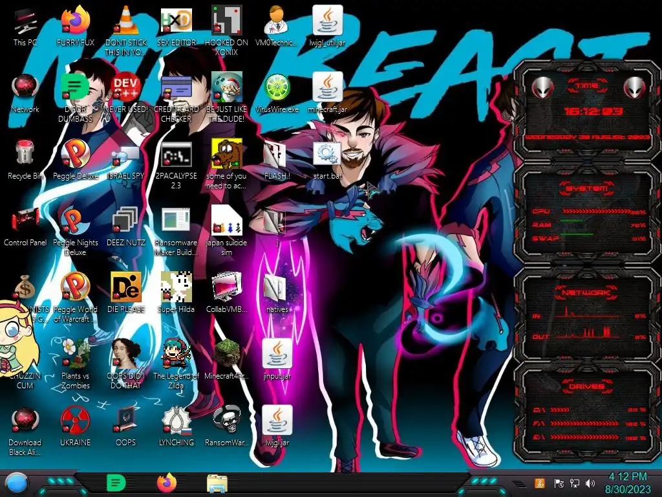Viewport: 662px width, 497px height.
Task: Open the 4:12 PM taskbar clock
Action: tap(627, 483)
